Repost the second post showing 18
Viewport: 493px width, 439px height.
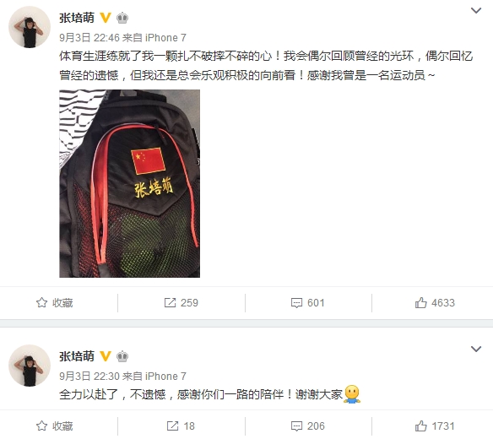pos(181,426)
